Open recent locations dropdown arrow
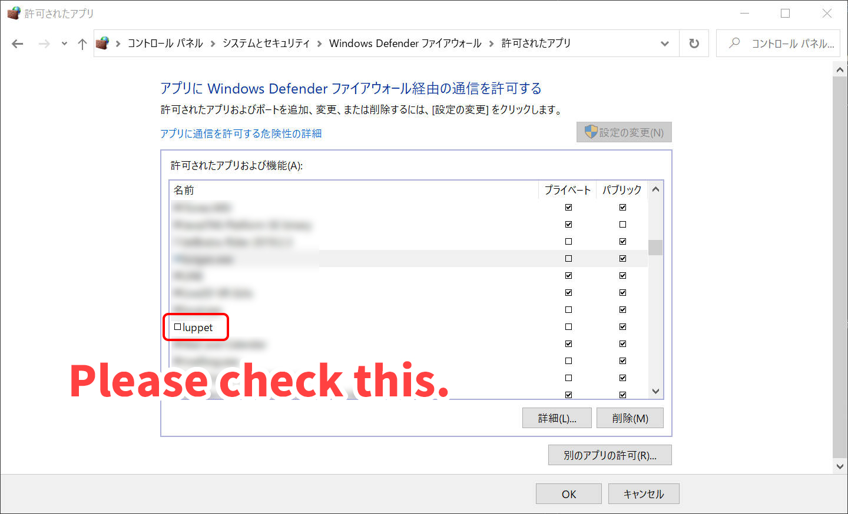This screenshot has width=848, height=514. coord(64,44)
